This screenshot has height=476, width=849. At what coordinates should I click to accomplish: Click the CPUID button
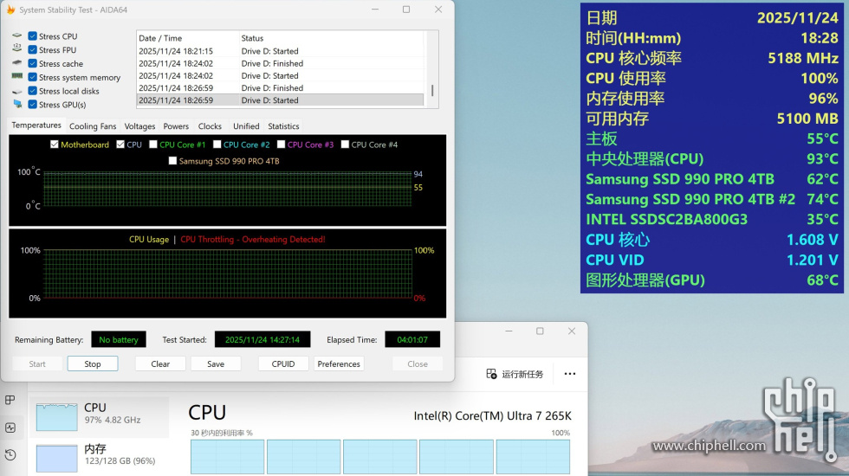(283, 364)
